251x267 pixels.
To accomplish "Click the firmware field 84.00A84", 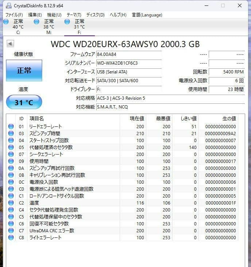I will tap(129, 54).
